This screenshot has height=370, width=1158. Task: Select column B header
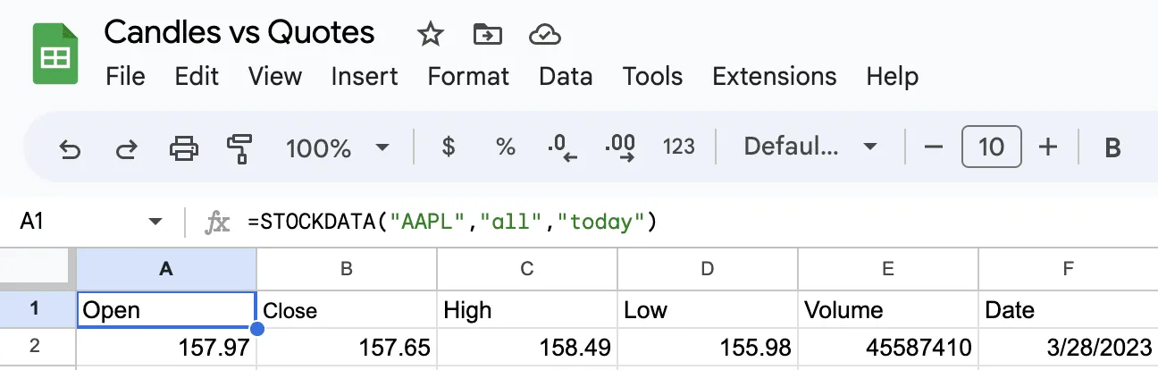[347, 267]
